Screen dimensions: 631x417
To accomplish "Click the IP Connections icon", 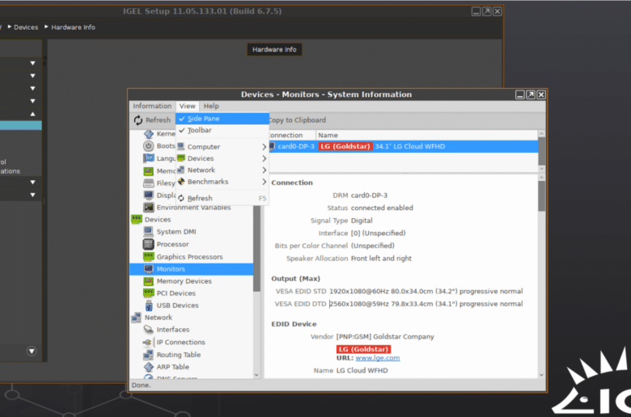I will pos(149,342).
